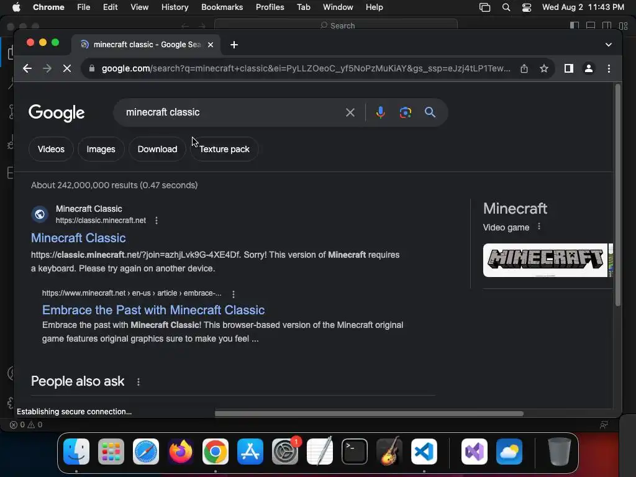Select the Download filter chip
636x477 pixels.
click(x=157, y=149)
